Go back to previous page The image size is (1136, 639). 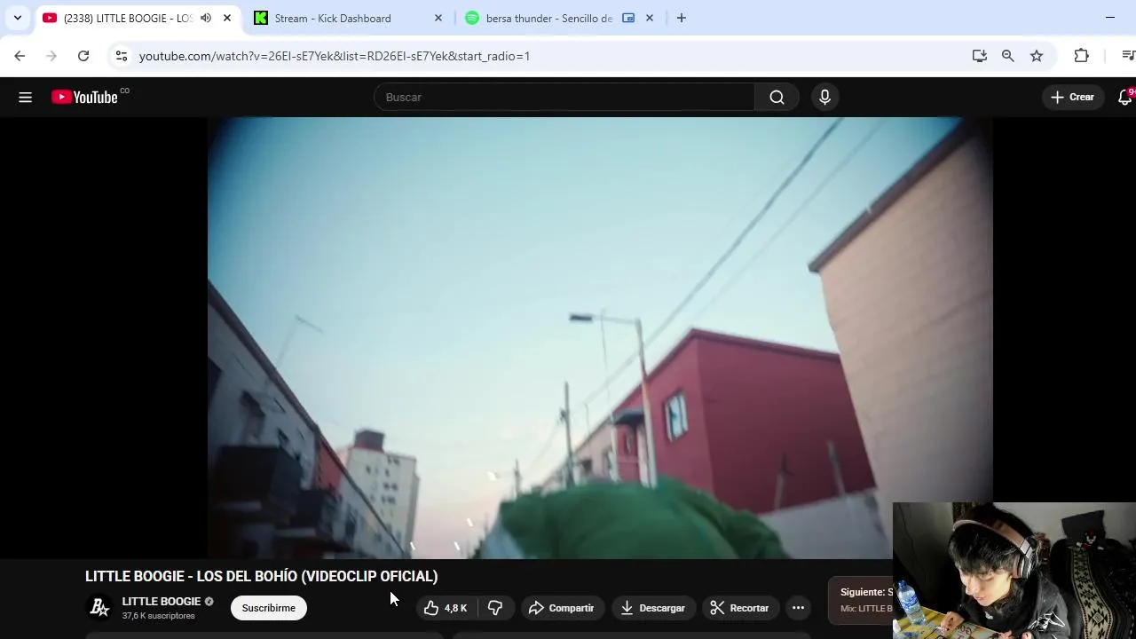click(x=20, y=56)
